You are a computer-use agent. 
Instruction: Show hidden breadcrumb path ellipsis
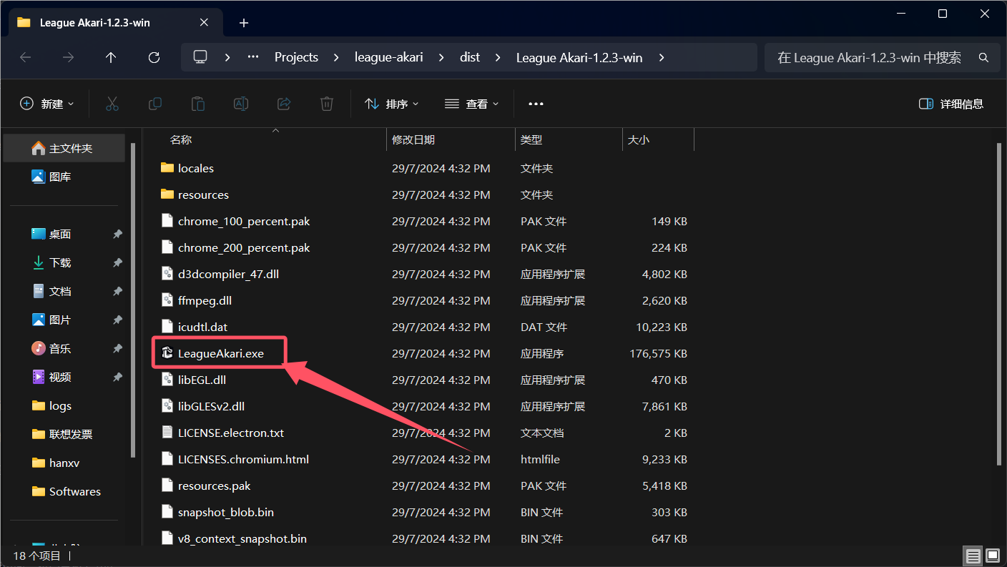253,57
